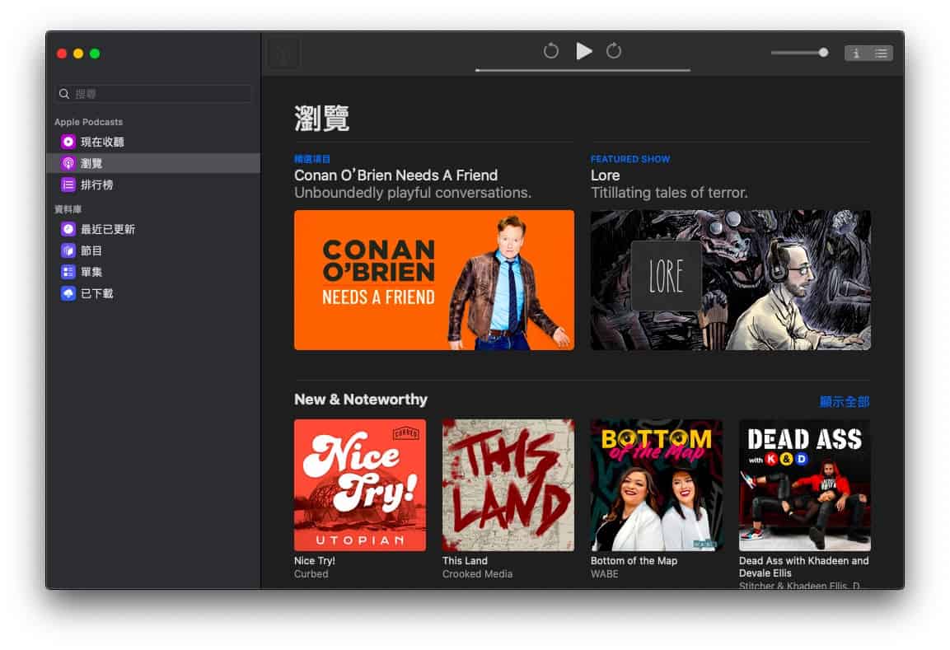Open the Conan O'Brien orange banner
The width and height of the screenshot is (950, 650).
(433, 280)
